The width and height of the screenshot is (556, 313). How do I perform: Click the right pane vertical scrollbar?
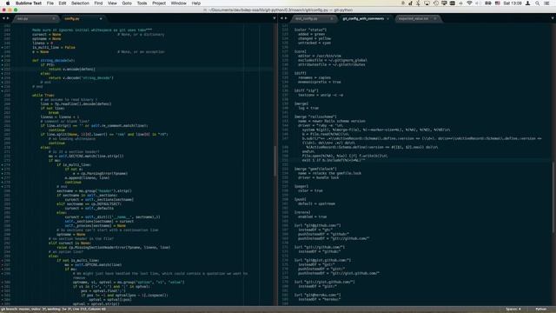[x=553, y=197]
